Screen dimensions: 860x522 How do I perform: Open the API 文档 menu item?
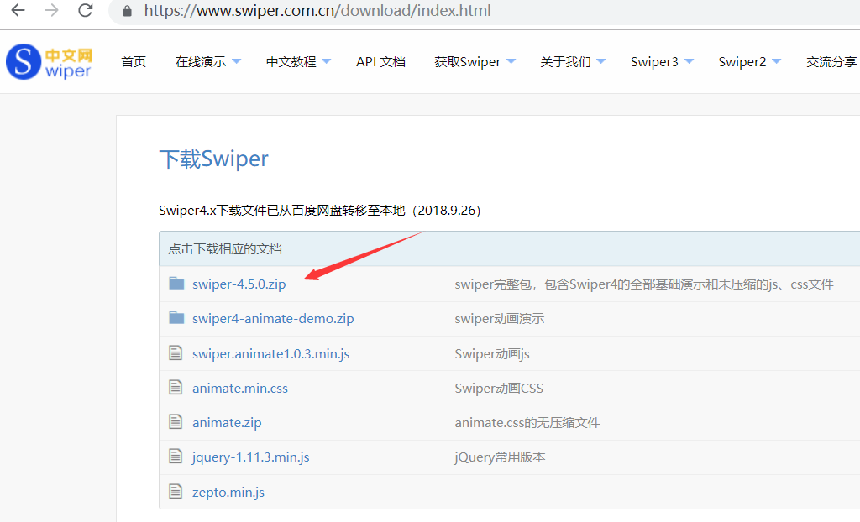click(x=380, y=62)
